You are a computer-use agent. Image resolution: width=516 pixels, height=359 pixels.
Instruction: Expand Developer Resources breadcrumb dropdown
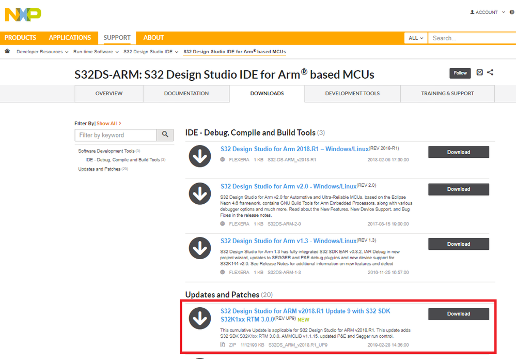(67, 52)
